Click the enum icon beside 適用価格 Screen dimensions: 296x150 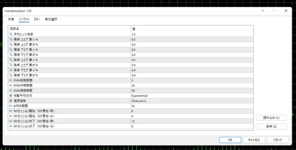(x=11, y=100)
